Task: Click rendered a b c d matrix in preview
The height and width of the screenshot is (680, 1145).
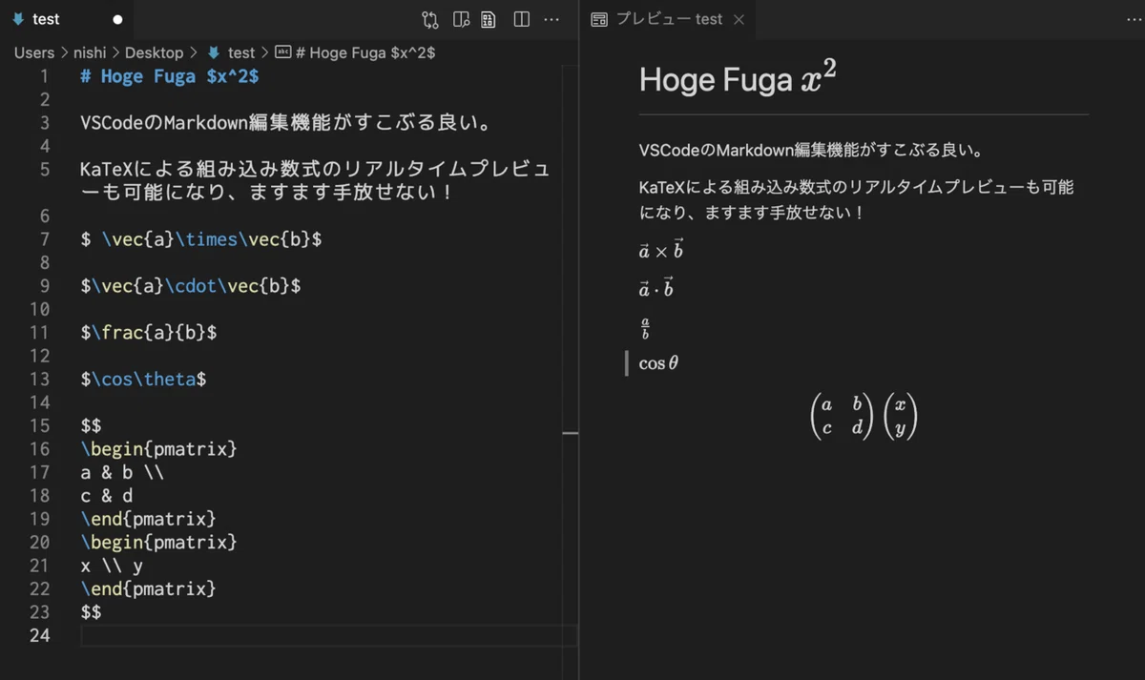Action: (843, 417)
